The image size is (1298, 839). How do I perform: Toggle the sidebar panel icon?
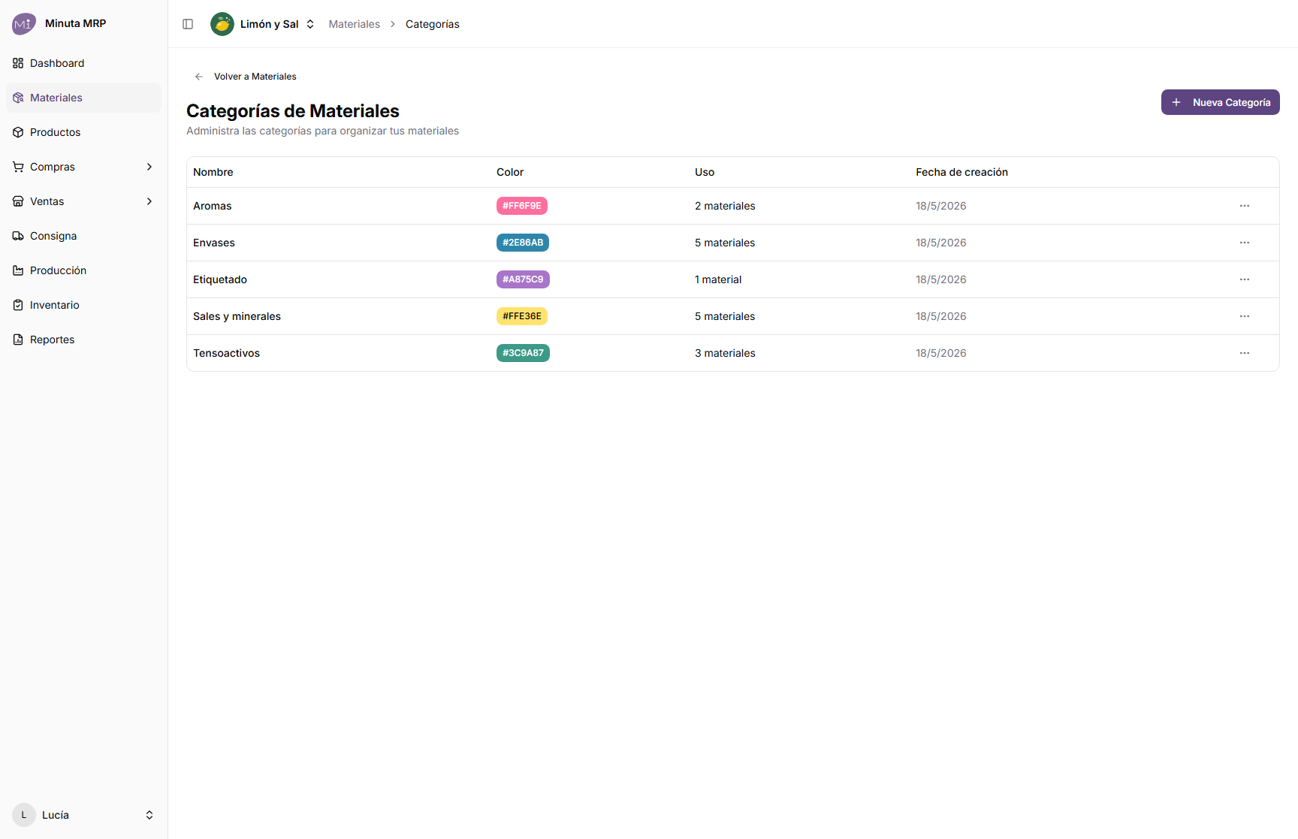[x=188, y=24]
